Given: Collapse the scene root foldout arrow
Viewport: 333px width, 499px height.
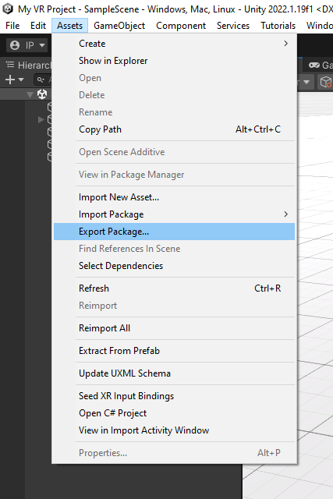Looking at the screenshot, I should pos(30,94).
